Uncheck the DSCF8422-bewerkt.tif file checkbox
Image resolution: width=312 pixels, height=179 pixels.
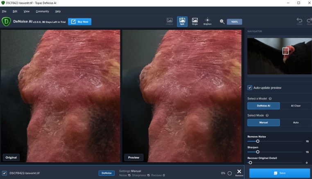4,173
